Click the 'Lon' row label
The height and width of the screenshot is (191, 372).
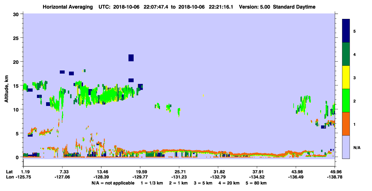(10, 177)
